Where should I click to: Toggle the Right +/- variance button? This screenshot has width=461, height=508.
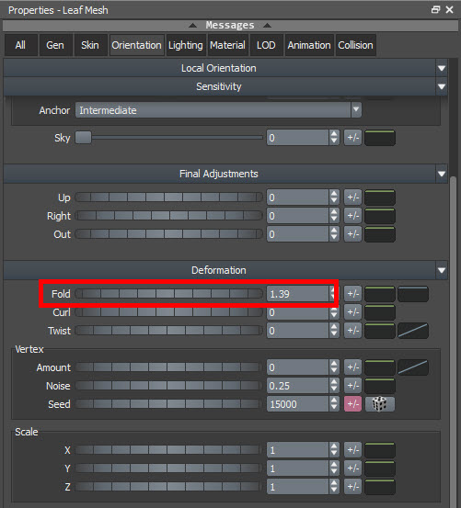(x=353, y=216)
